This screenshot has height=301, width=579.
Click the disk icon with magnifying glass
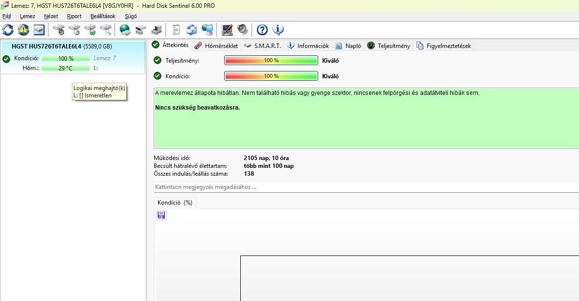pos(106,29)
